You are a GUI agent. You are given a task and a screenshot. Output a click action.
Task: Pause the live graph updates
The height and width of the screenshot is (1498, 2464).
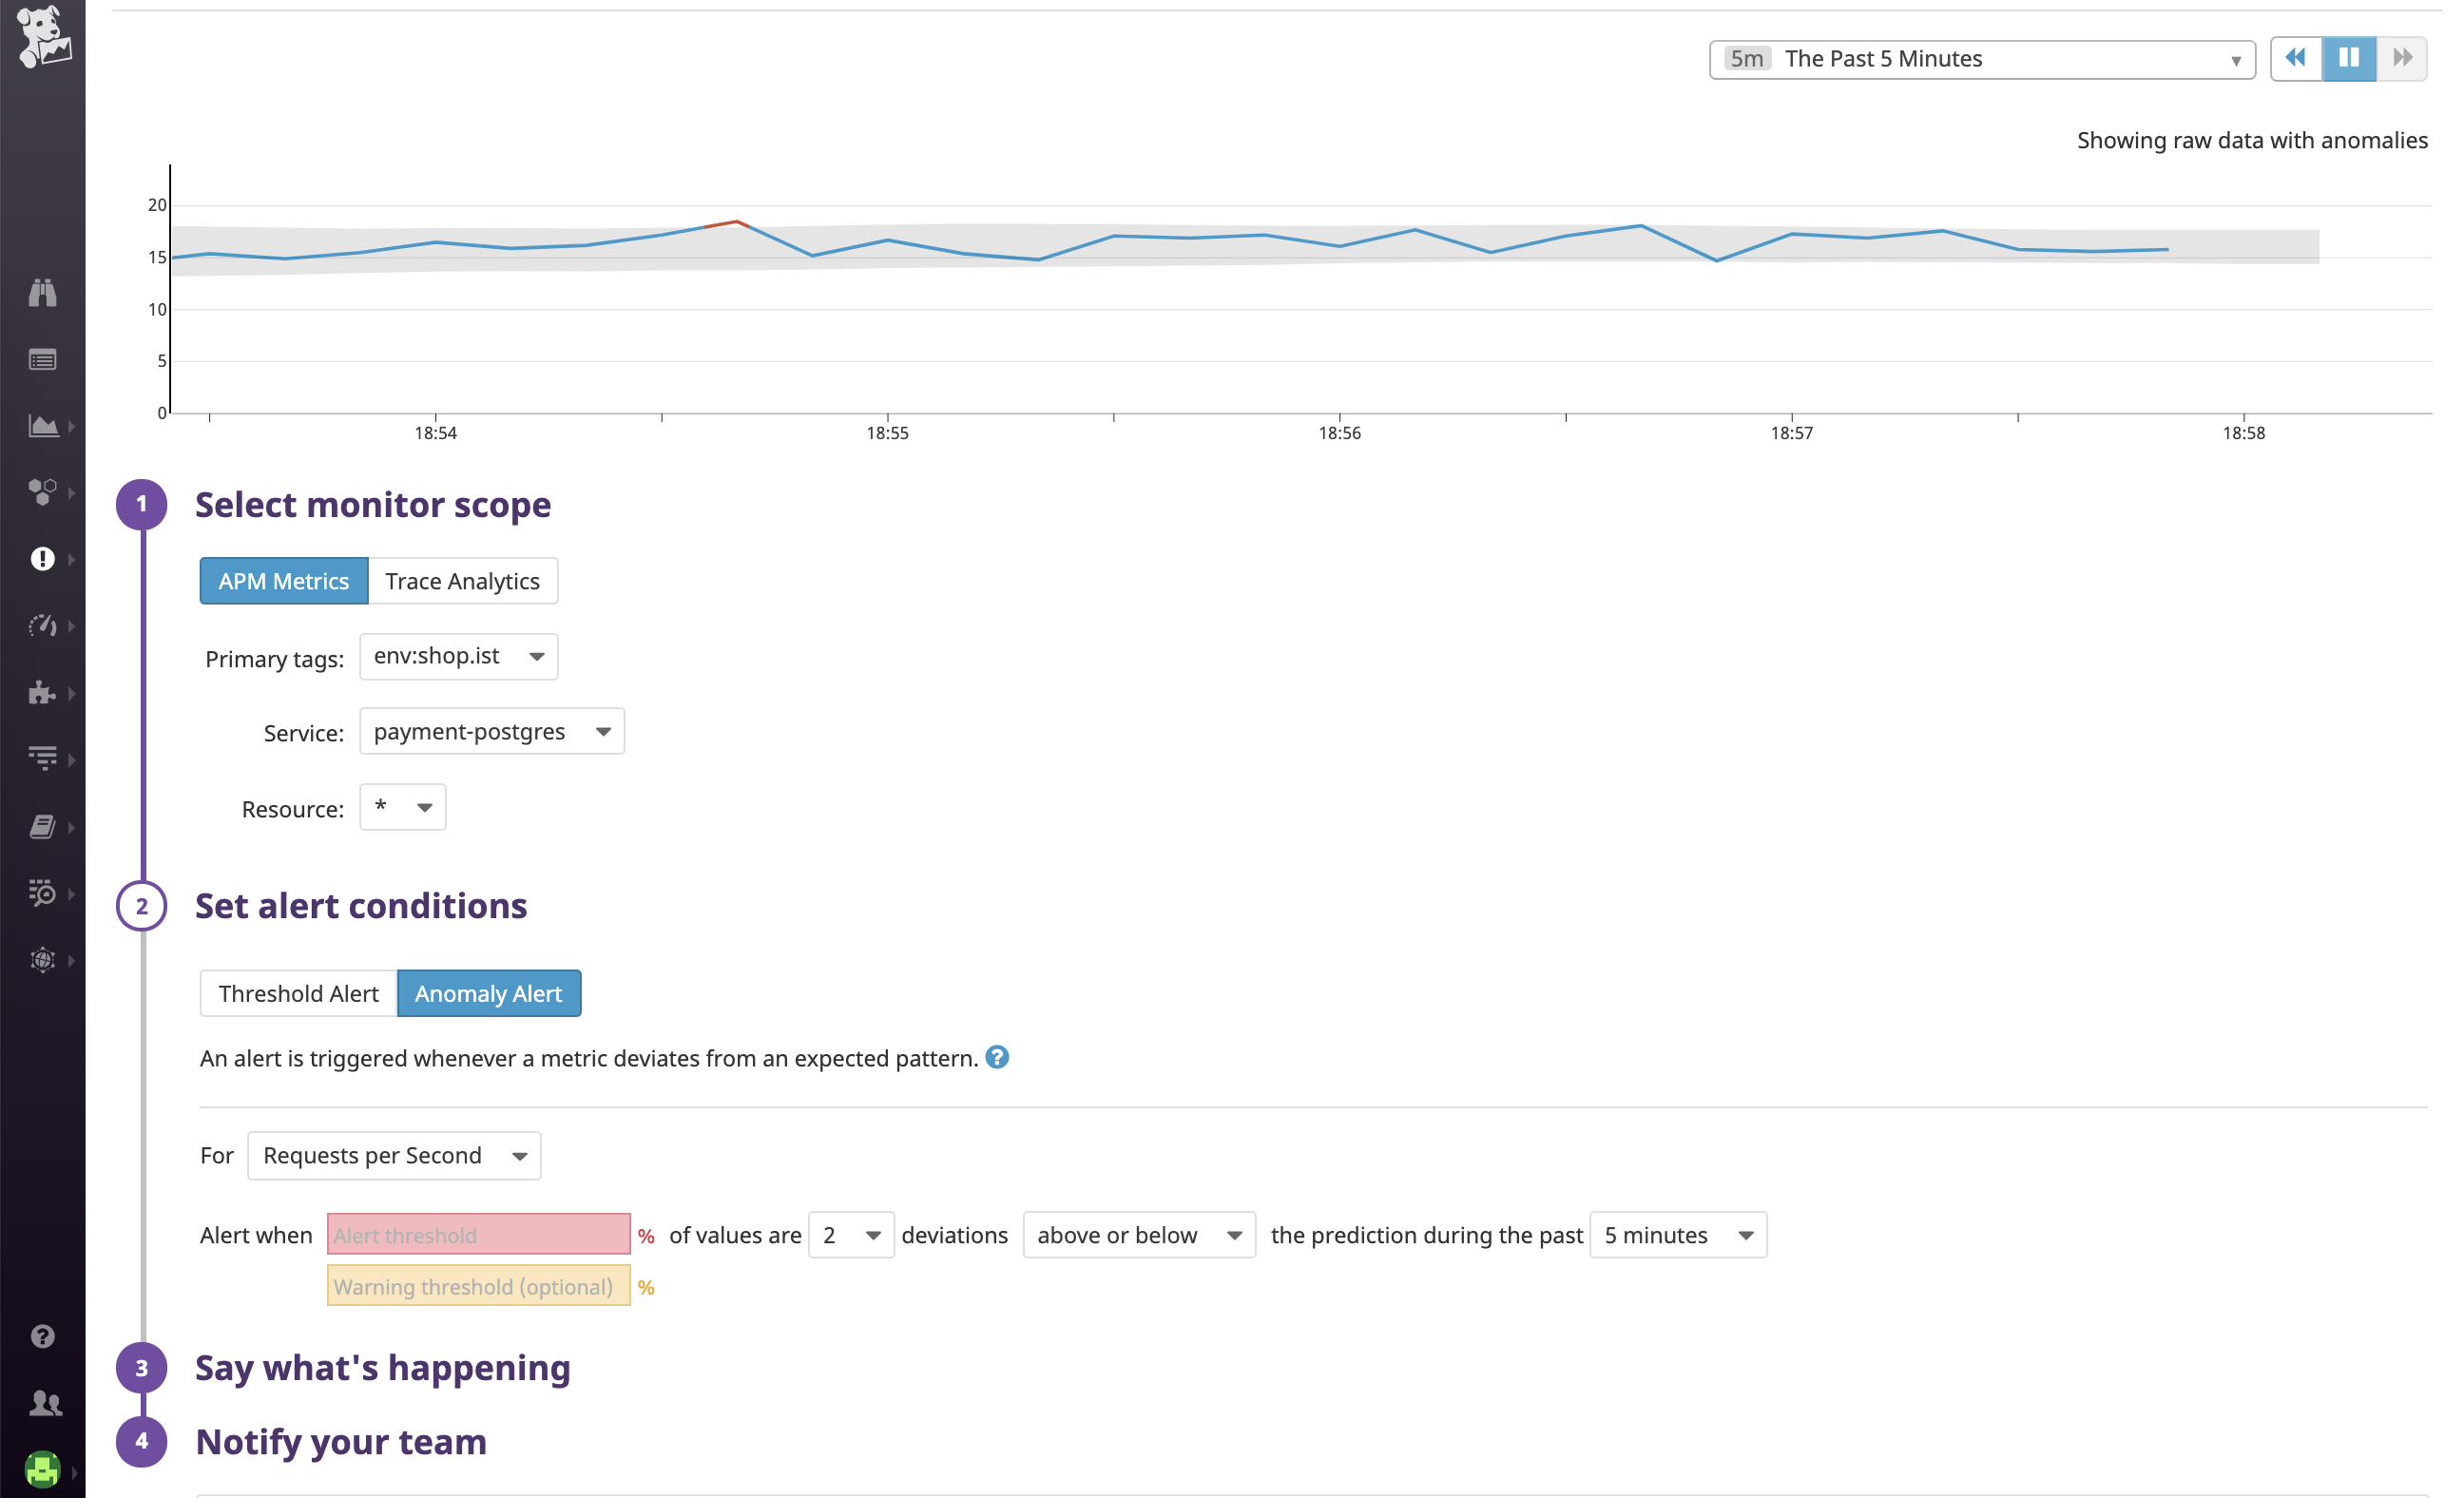[x=2348, y=58]
